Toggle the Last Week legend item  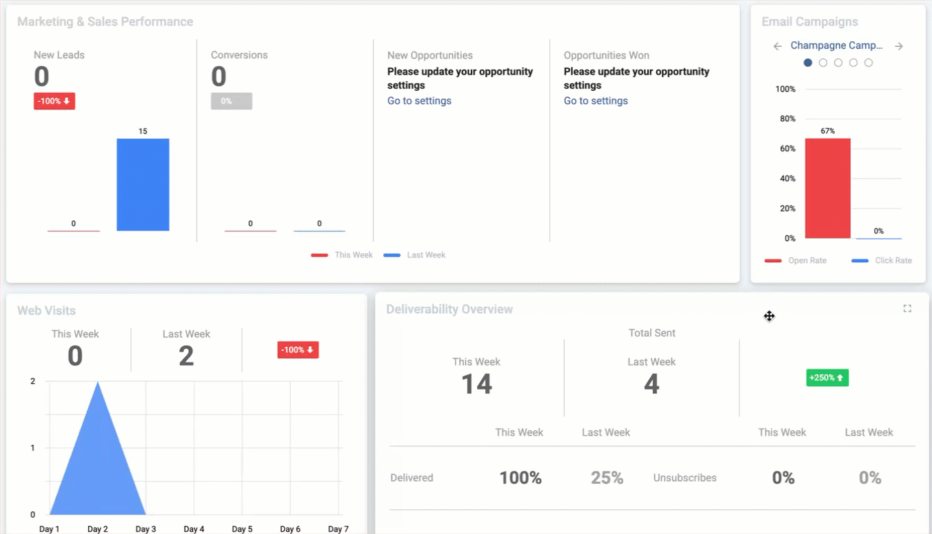414,255
